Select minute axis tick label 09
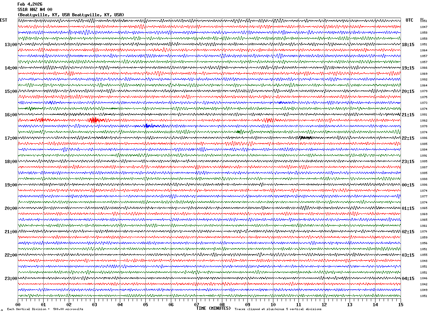 click(x=247, y=304)
